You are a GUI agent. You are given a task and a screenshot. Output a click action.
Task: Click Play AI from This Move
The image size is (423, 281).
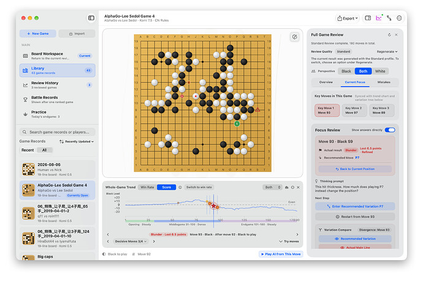(281, 254)
